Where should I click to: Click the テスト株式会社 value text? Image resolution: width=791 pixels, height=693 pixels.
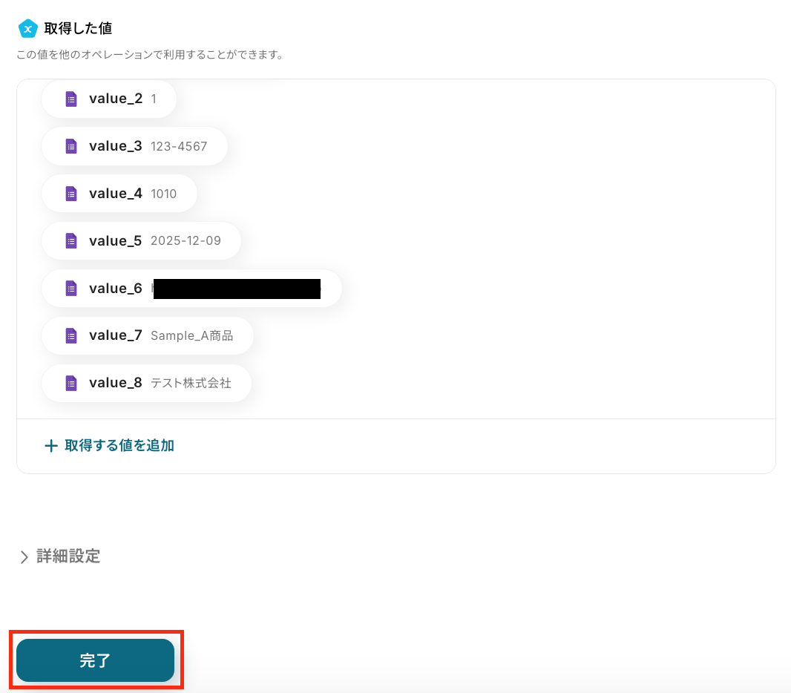coord(191,384)
